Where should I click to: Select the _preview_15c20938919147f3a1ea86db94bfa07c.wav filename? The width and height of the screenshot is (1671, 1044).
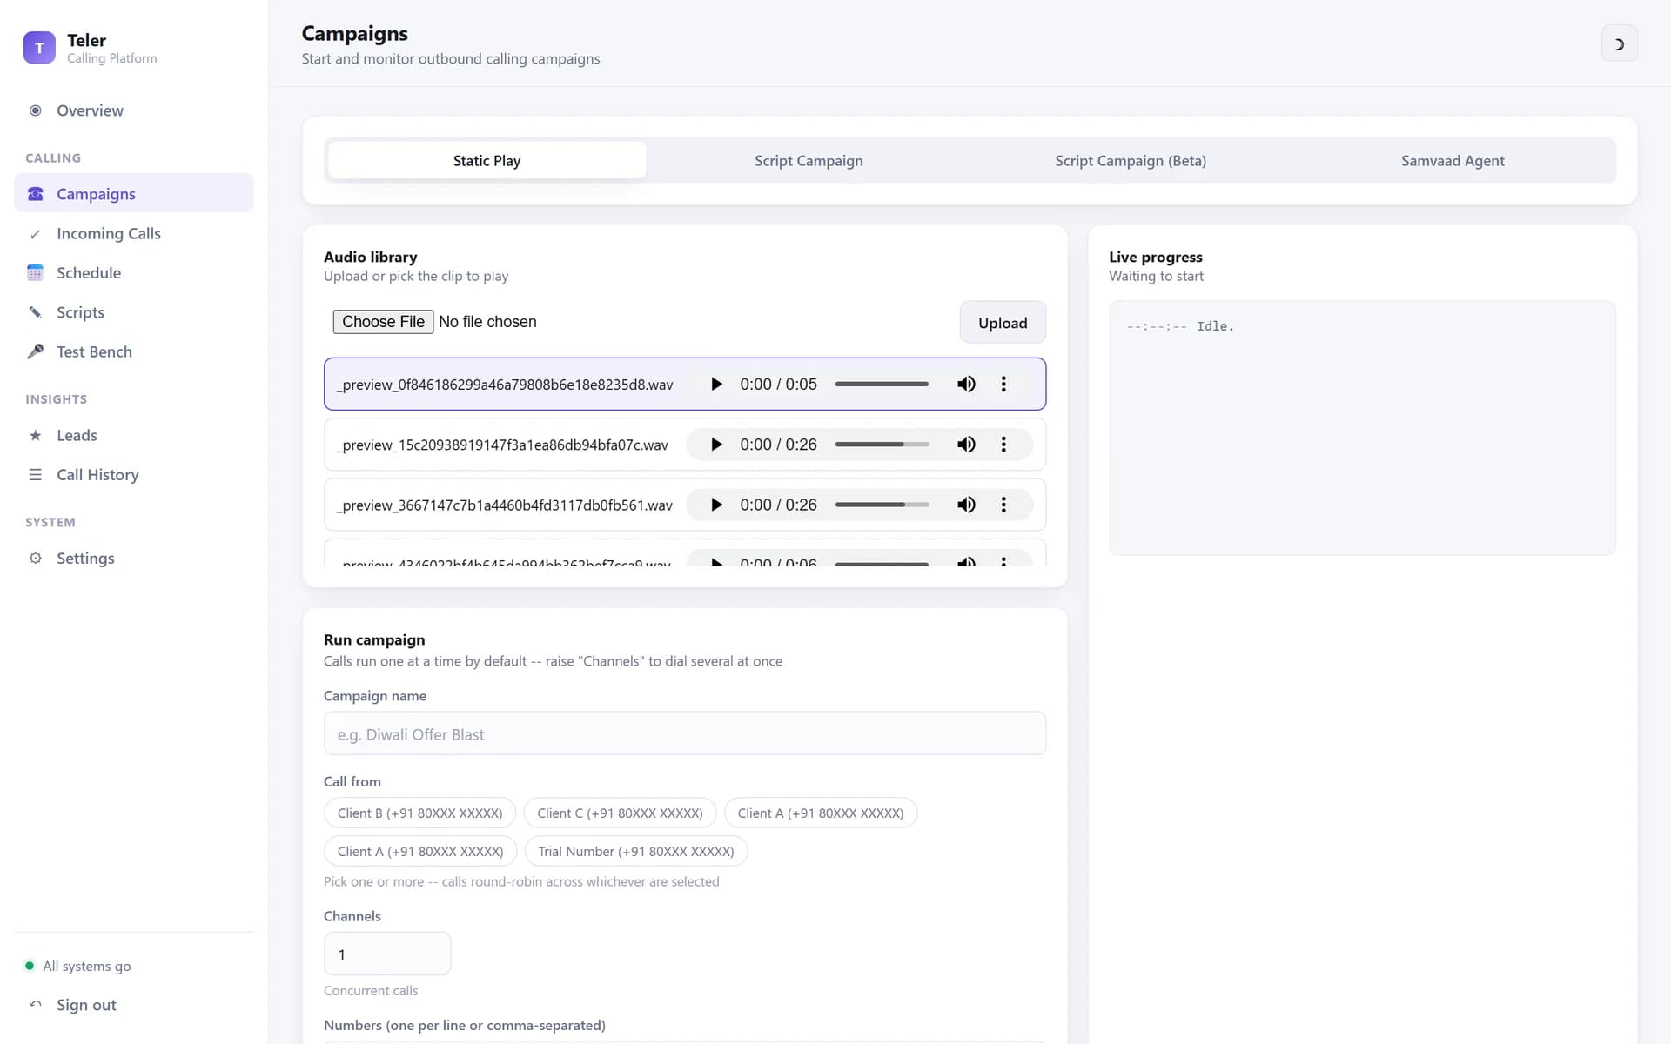pyautogui.click(x=502, y=445)
